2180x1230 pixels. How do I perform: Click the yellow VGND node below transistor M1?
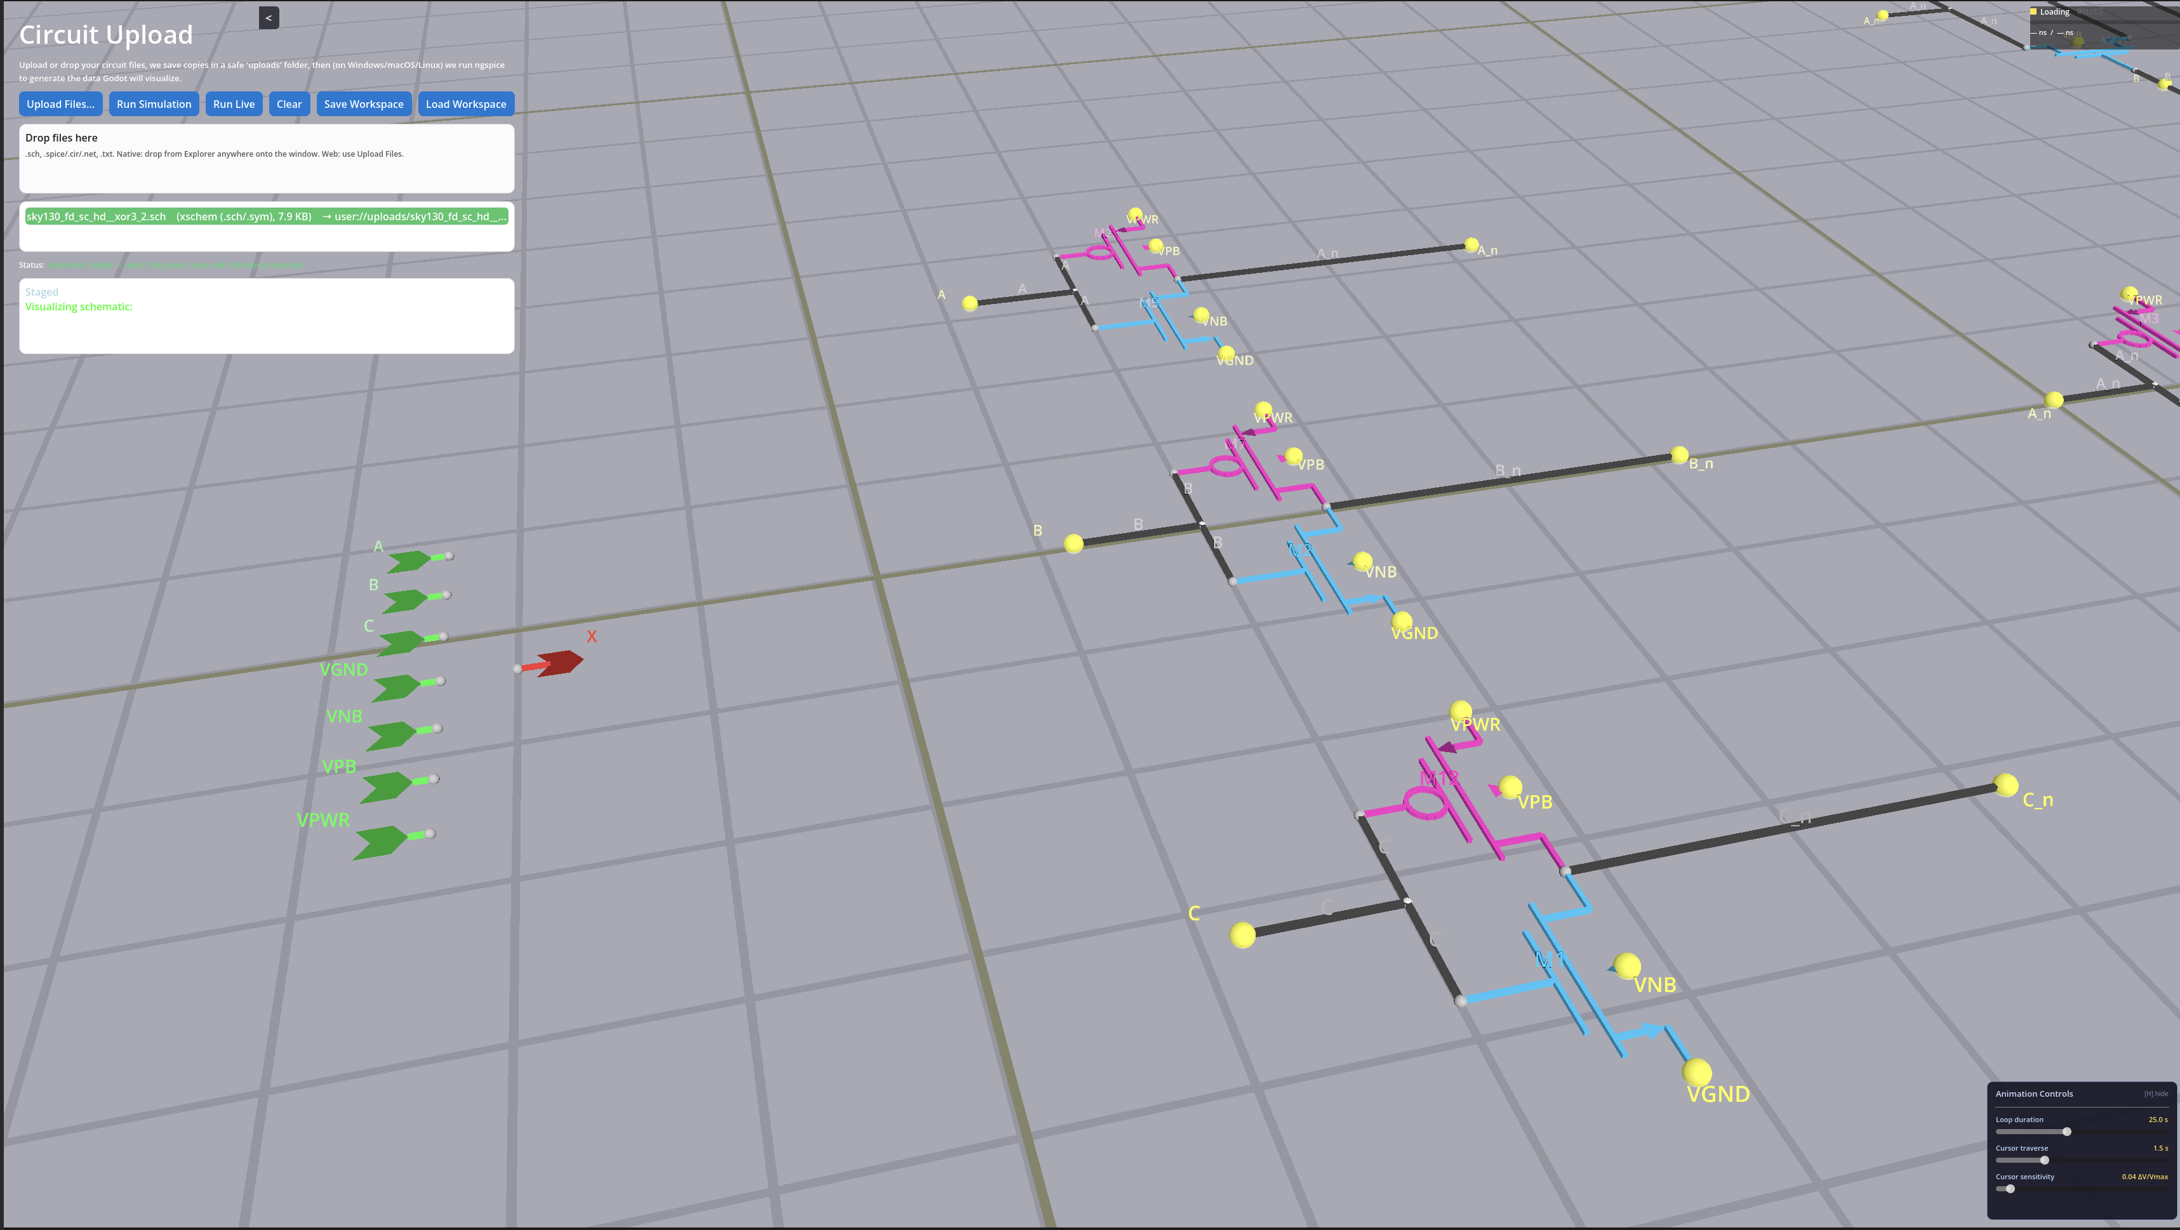1697,1073
